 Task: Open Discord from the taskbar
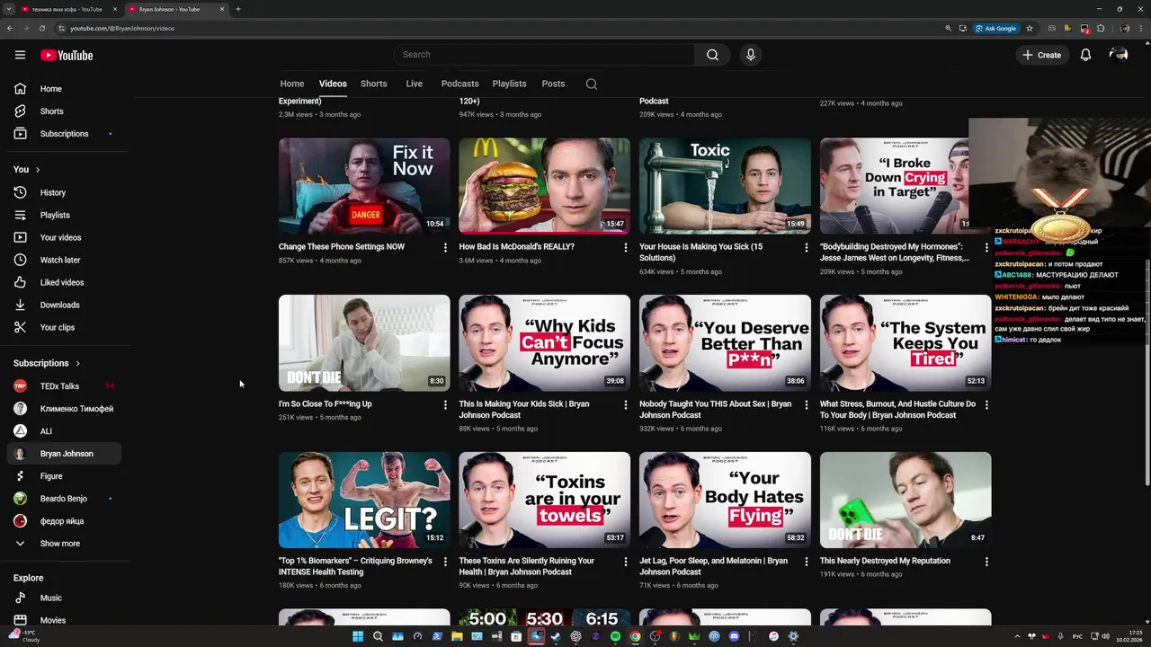click(734, 636)
